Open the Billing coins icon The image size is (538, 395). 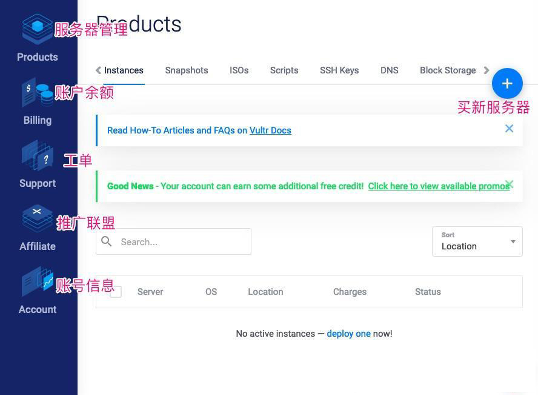point(37,92)
